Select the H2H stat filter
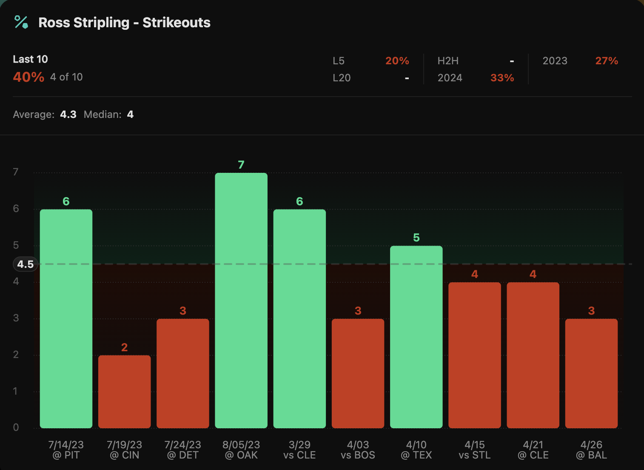 coord(476,61)
